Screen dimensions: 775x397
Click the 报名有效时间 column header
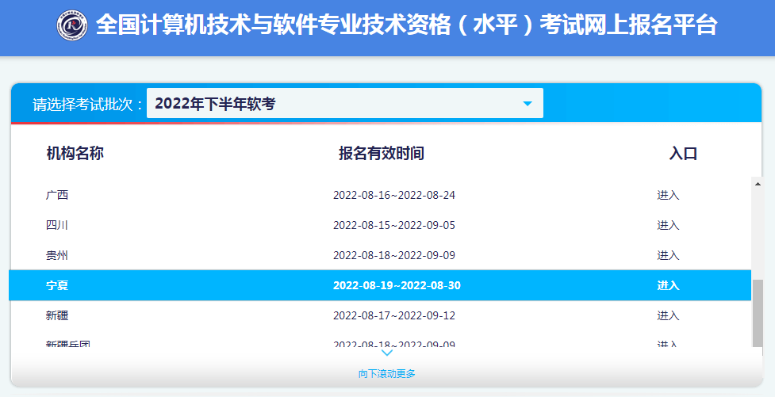pyautogui.click(x=381, y=154)
